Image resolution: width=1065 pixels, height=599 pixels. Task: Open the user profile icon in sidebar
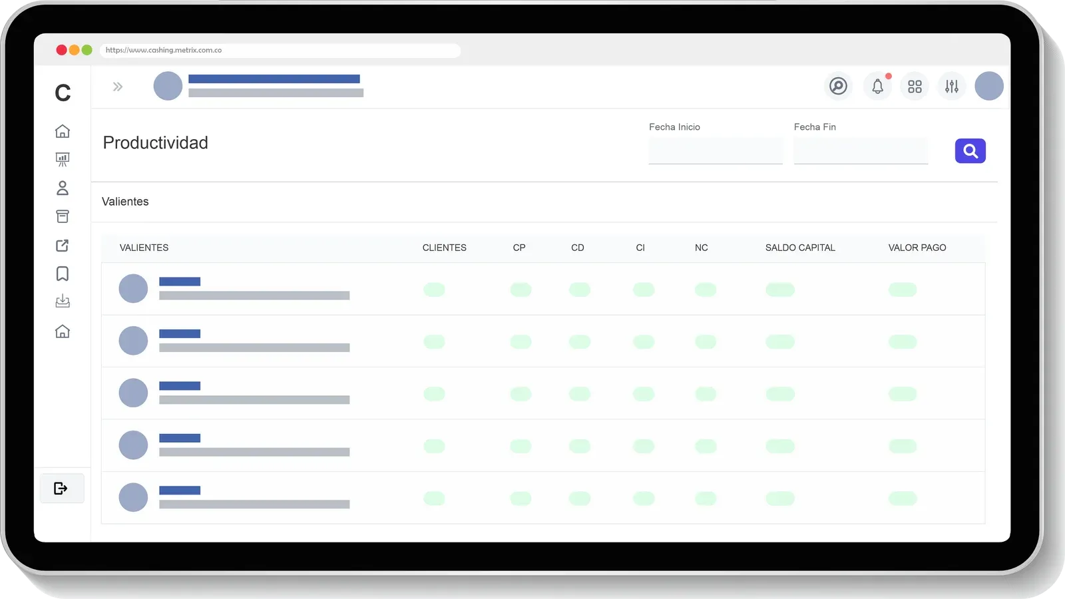point(63,188)
